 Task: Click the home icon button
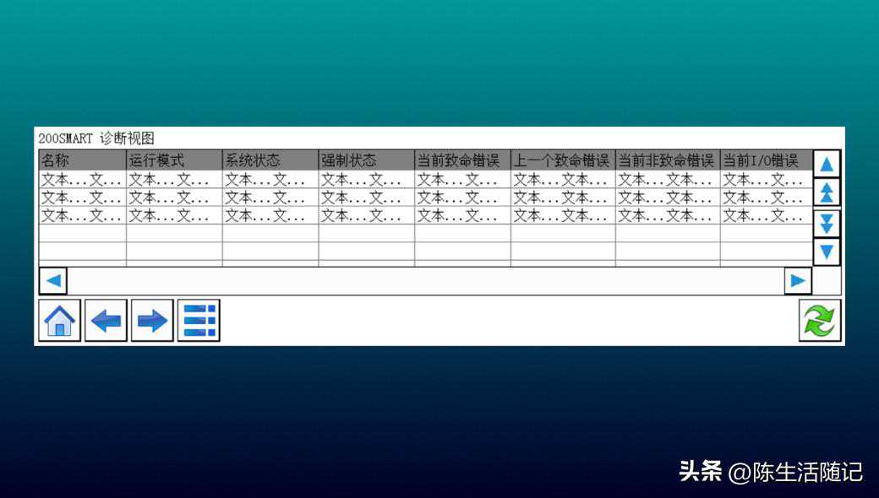click(60, 321)
